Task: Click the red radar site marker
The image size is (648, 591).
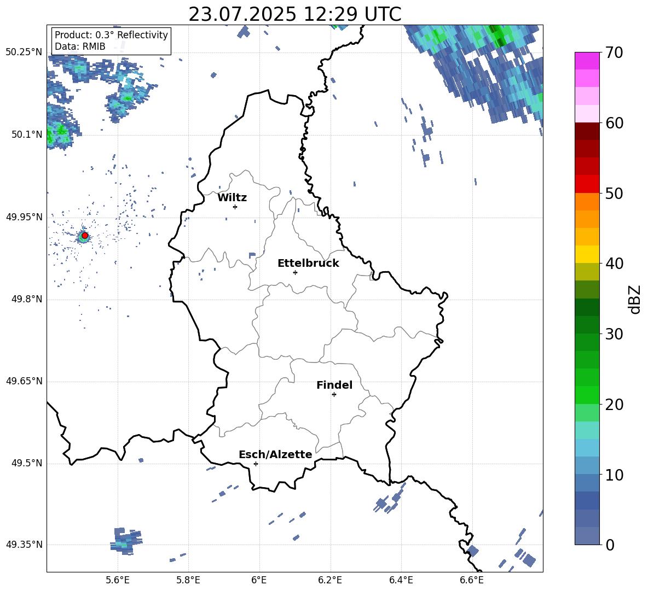Action: 85,236
